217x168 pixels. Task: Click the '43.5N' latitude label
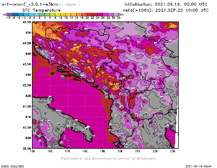[27, 64]
